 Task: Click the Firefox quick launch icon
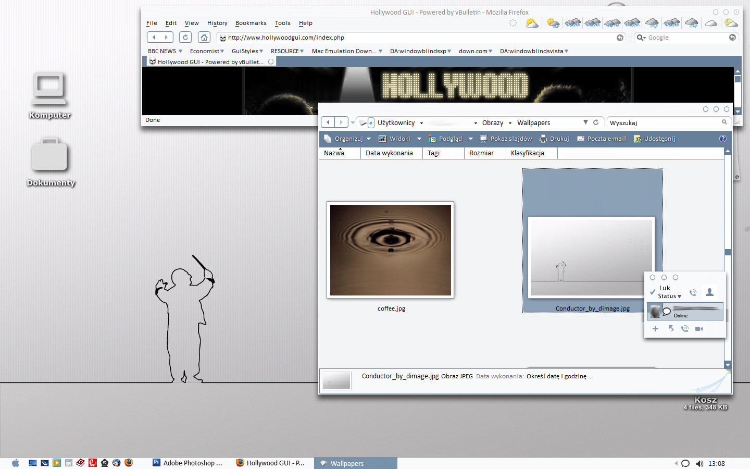(129, 462)
